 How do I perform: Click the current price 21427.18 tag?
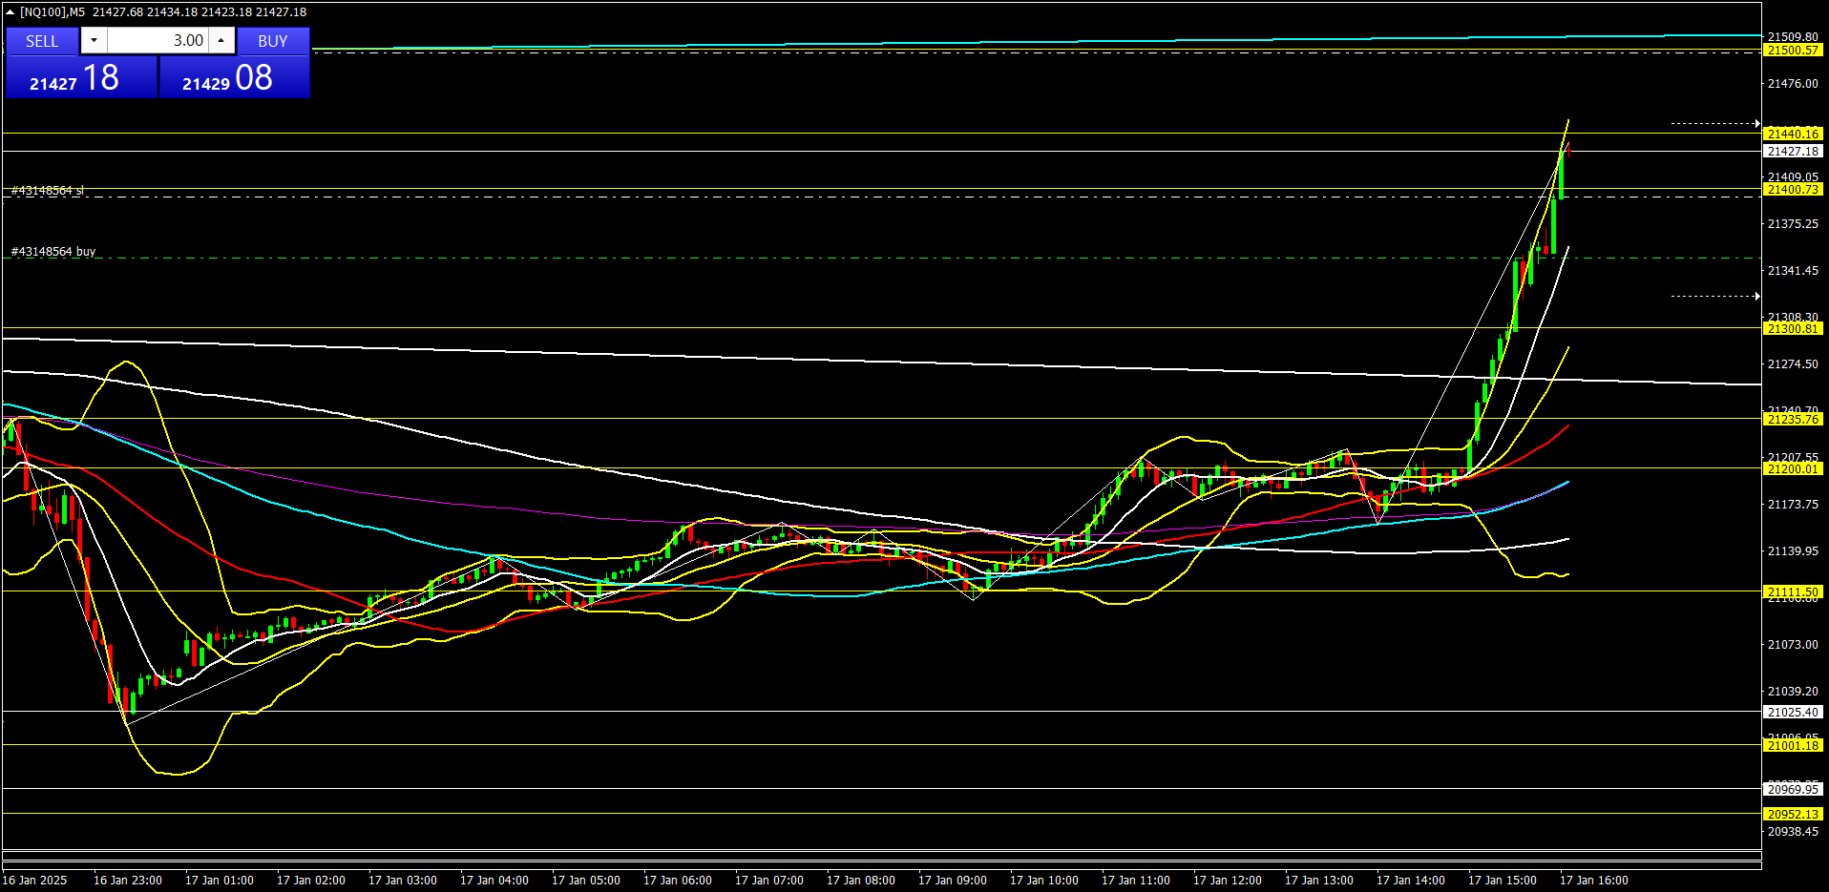(x=1793, y=152)
